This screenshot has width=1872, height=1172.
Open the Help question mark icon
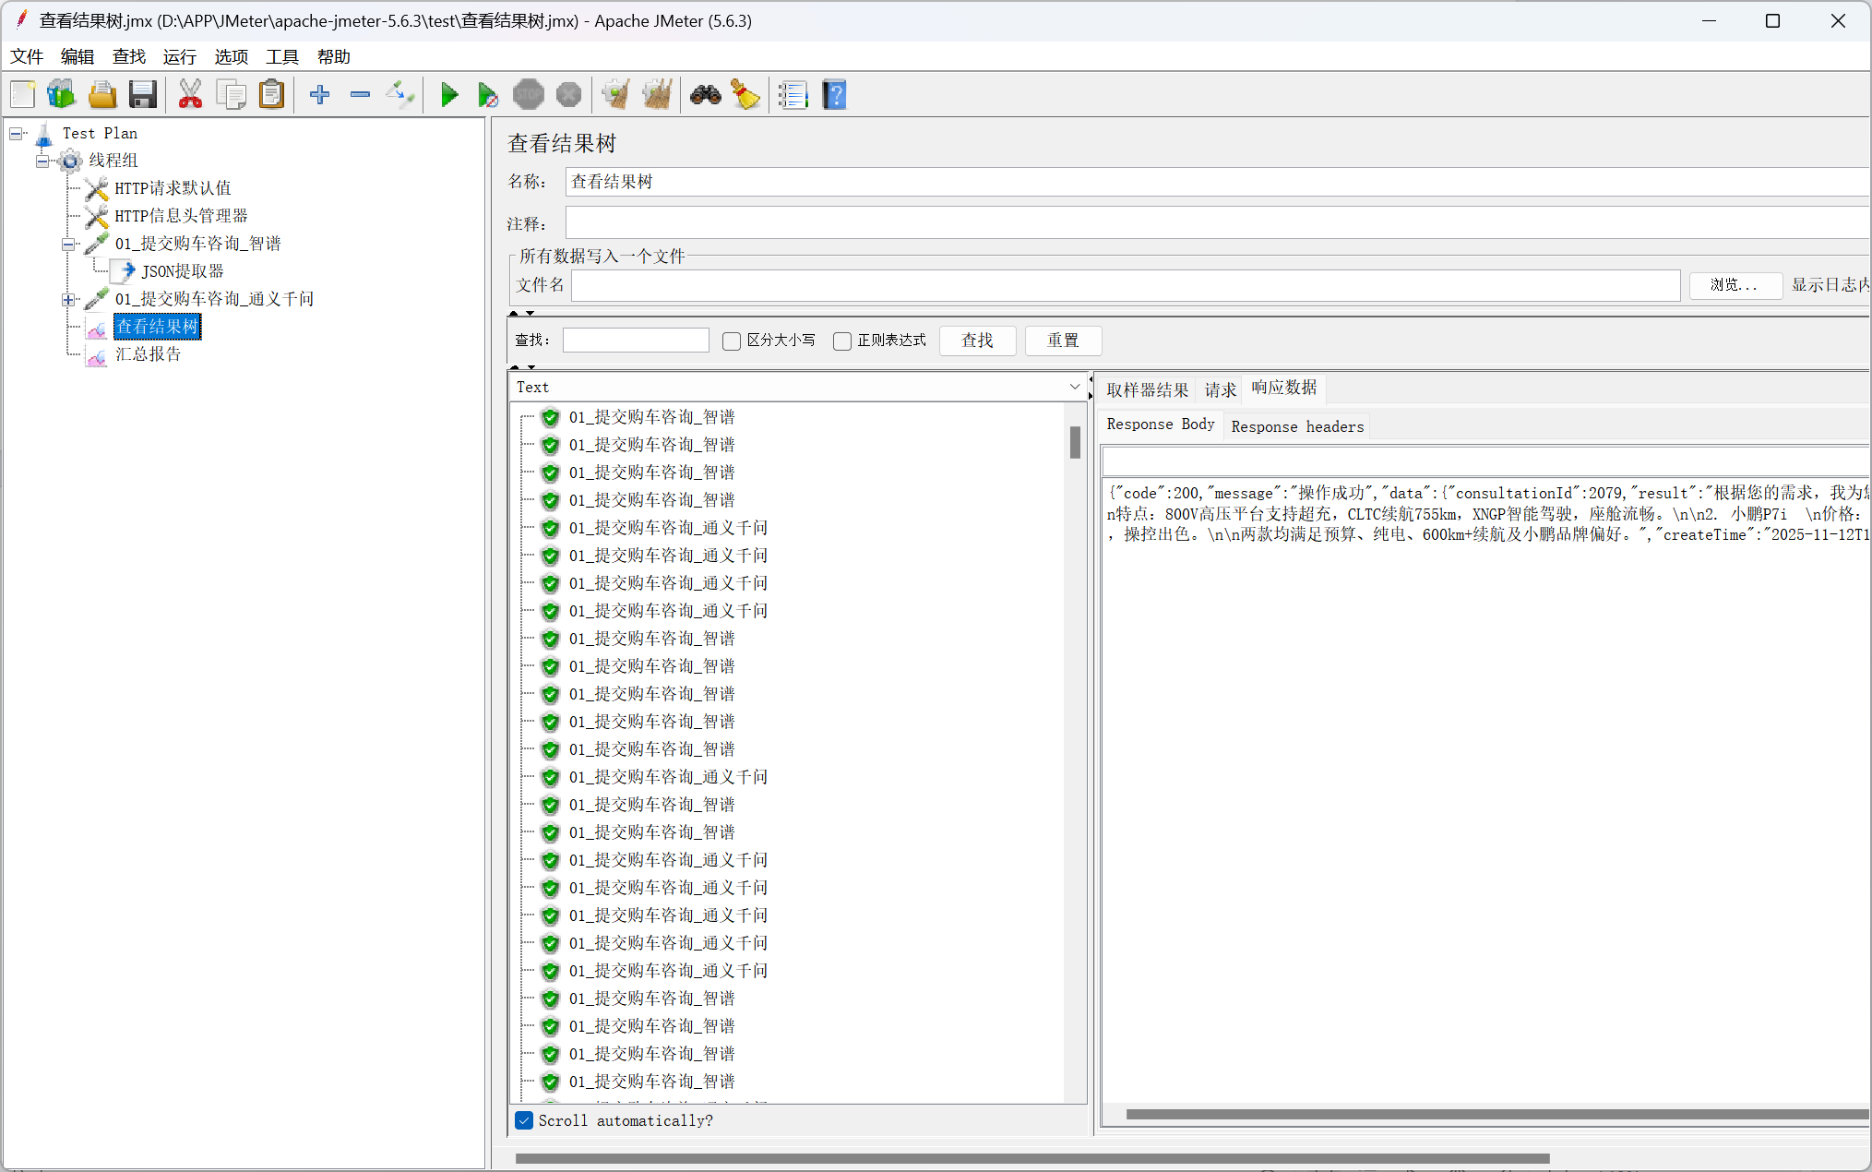tap(834, 94)
